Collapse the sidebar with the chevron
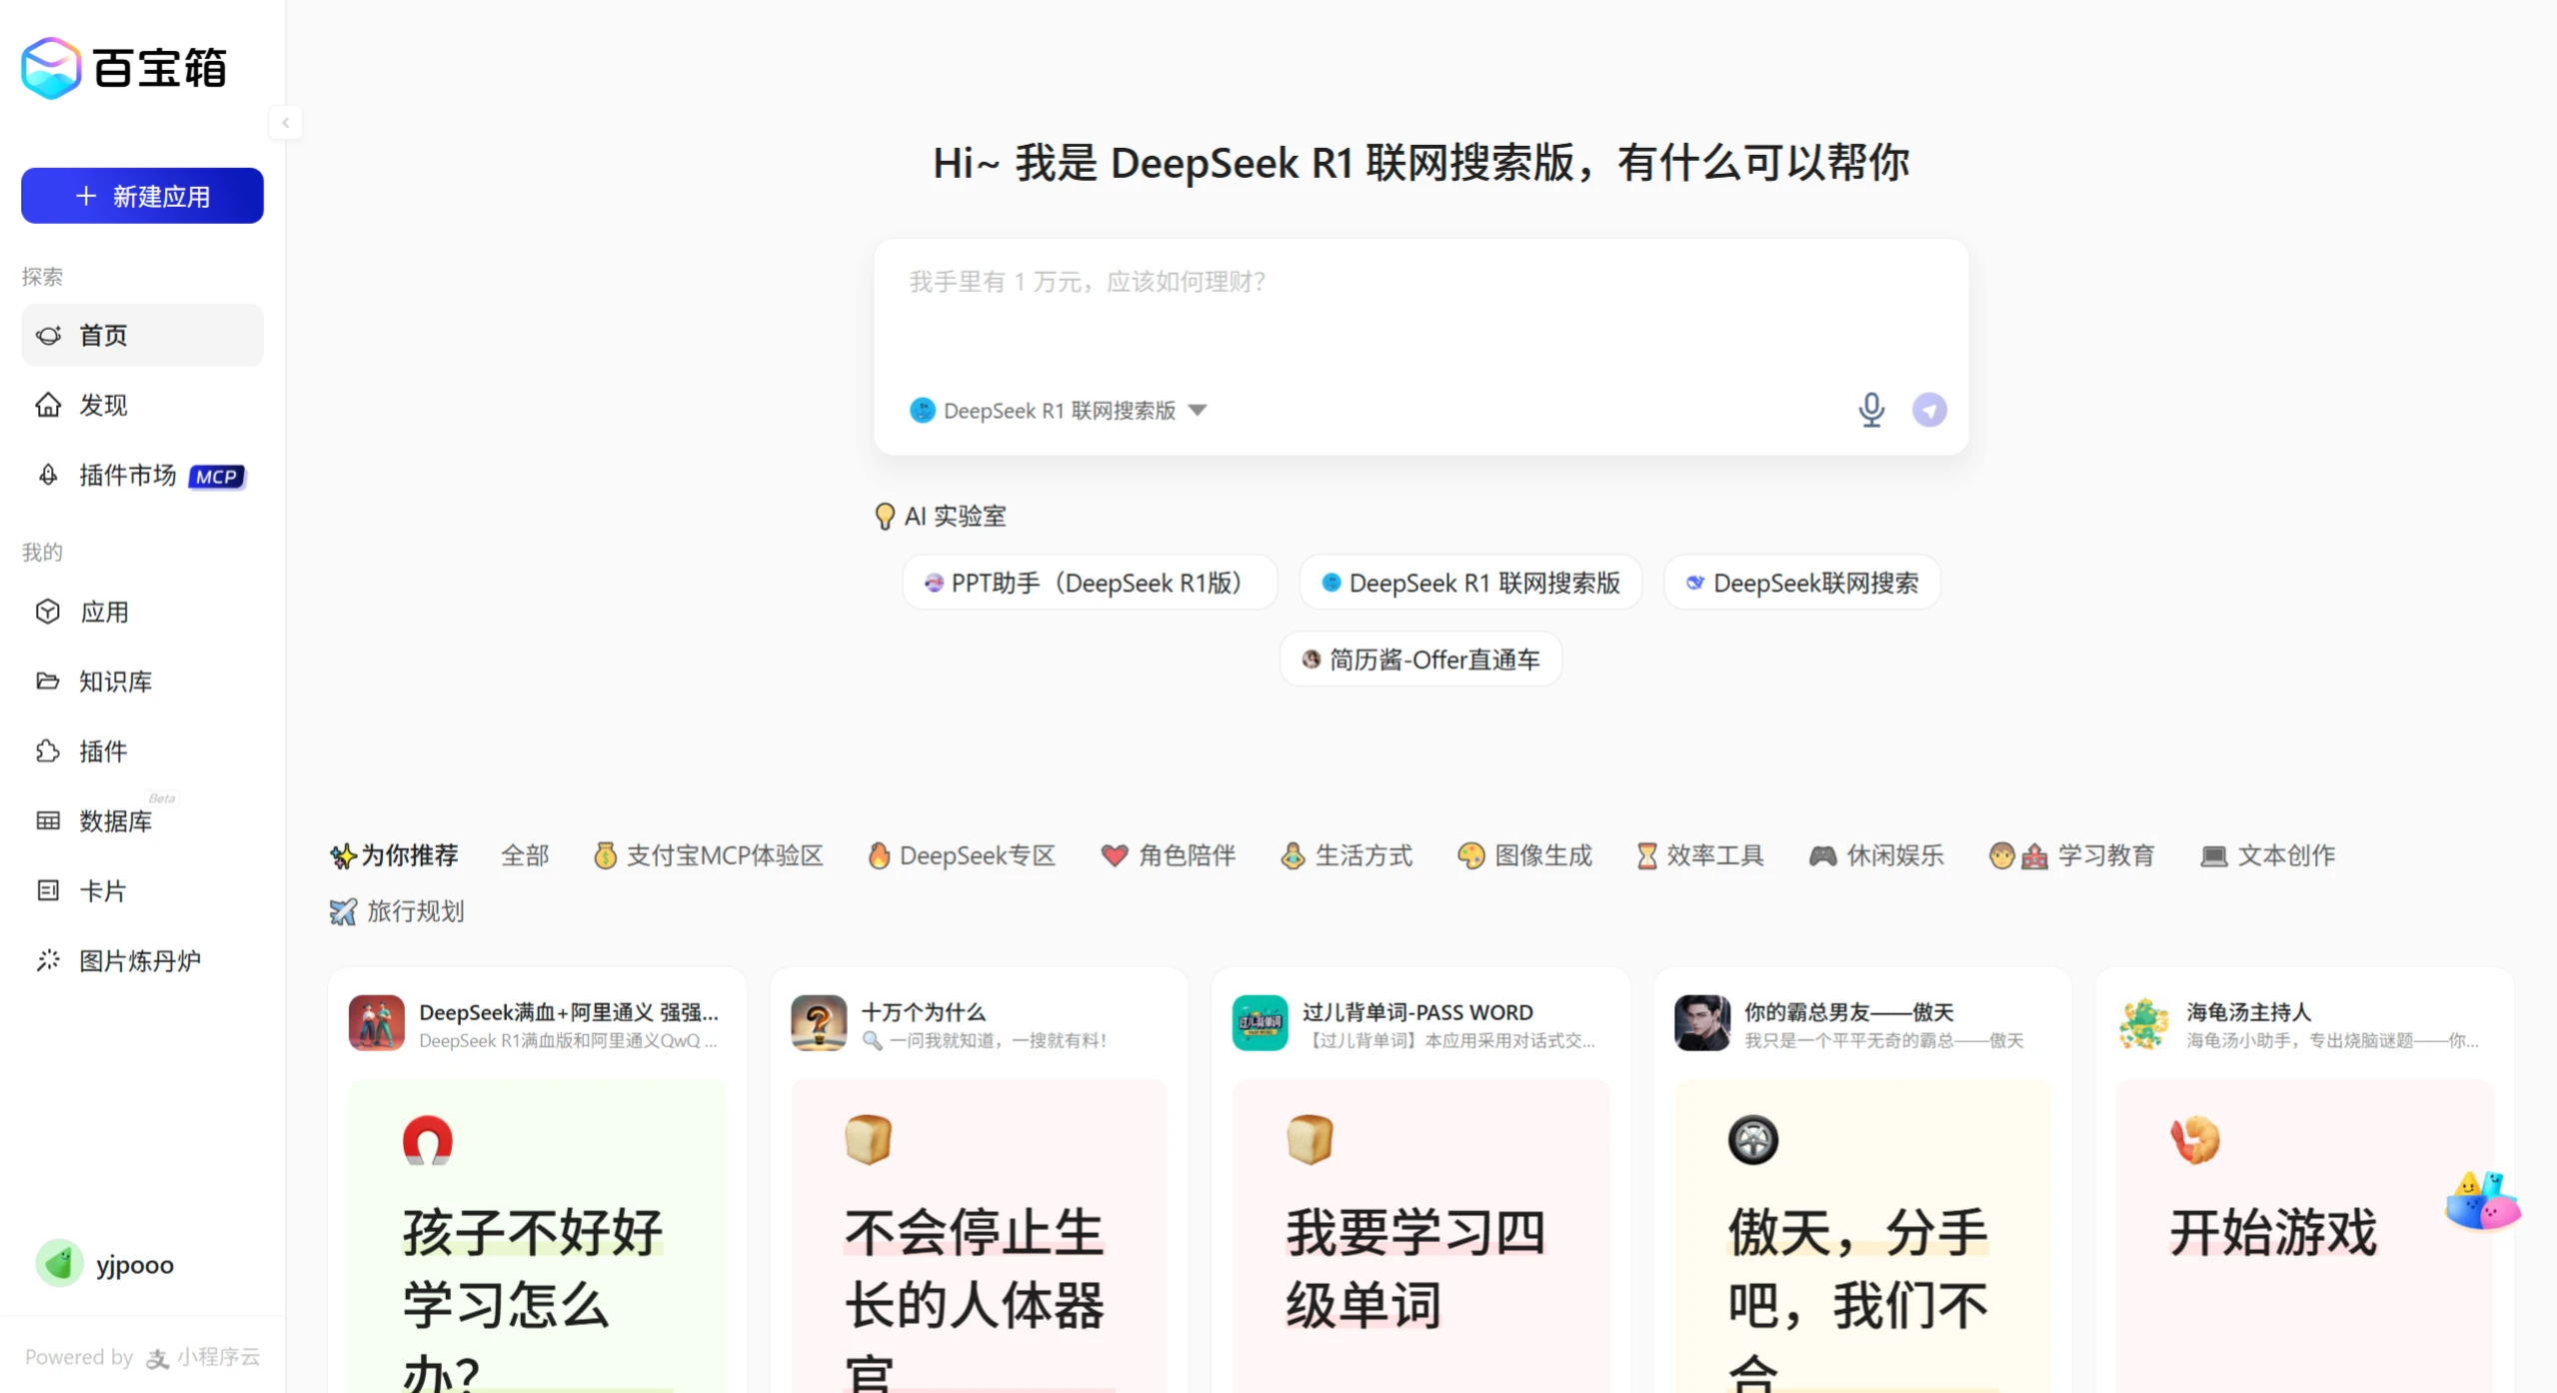The image size is (2557, 1393). tap(286, 122)
